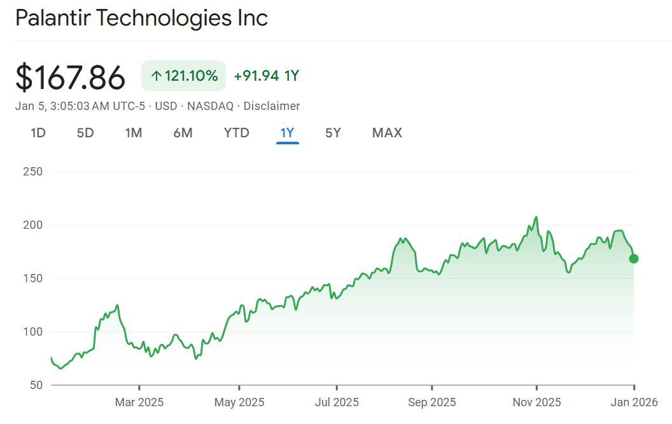This screenshot has height=424, width=672.
Task: Open the 6M chart view
Action: pos(183,133)
